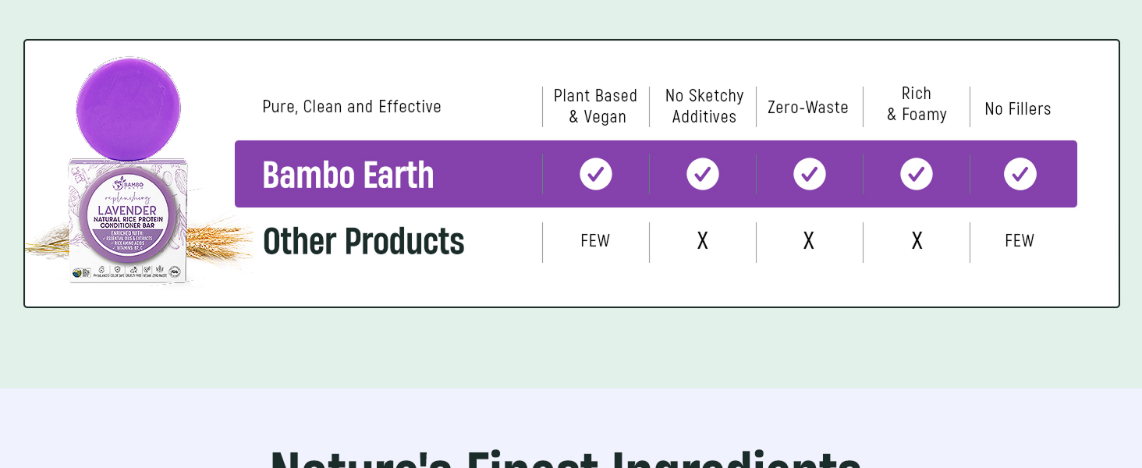Click the purple conditioner bar image
Viewport: 1142px width, 468px height.
(x=129, y=108)
